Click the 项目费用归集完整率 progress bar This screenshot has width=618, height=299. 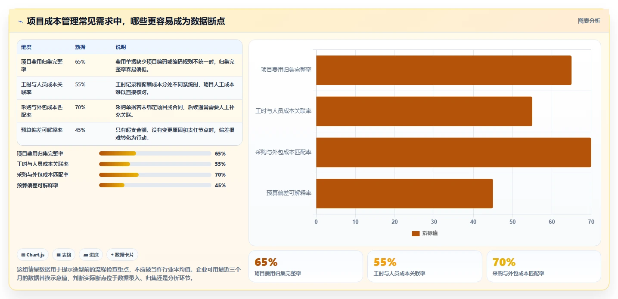tap(155, 153)
